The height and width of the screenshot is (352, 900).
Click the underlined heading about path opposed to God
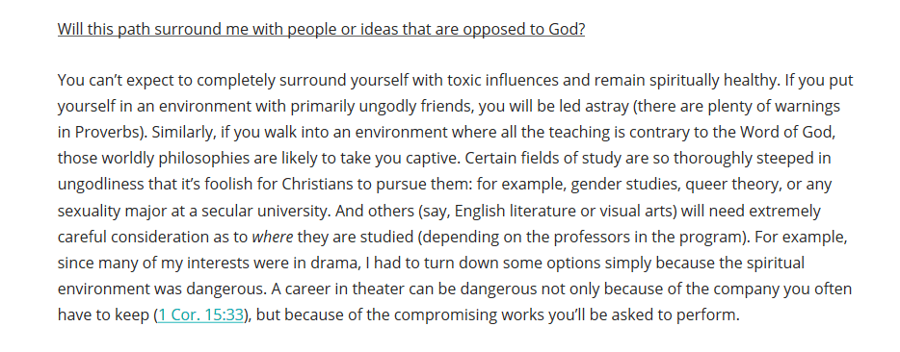click(321, 29)
